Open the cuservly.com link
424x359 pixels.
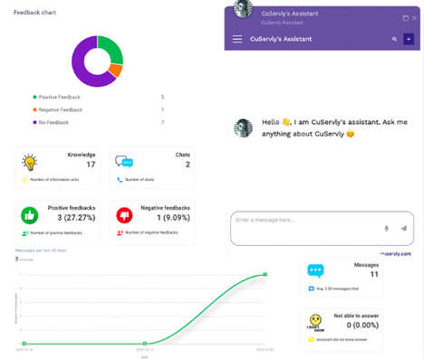pyautogui.click(x=396, y=254)
